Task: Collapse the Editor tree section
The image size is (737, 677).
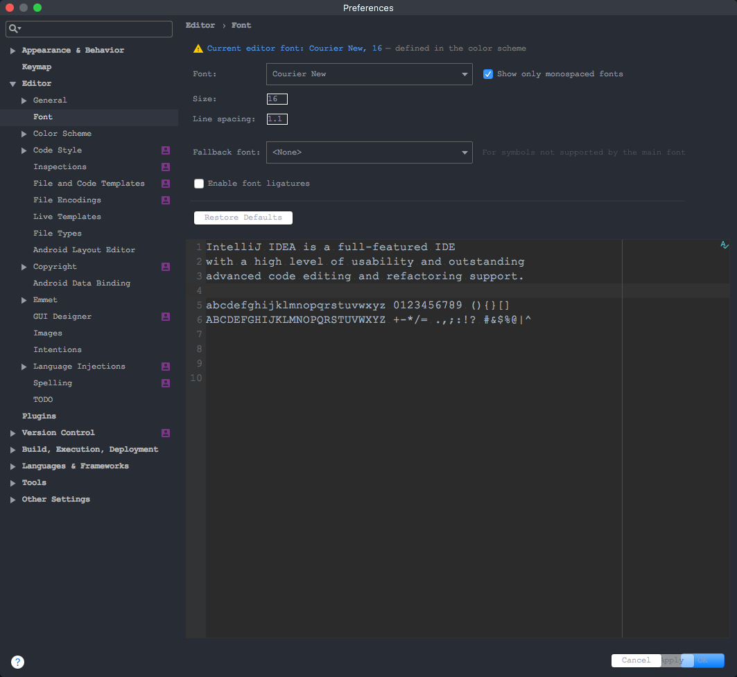Action: tap(12, 84)
